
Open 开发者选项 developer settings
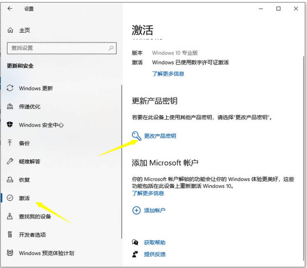tap(32, 235)
